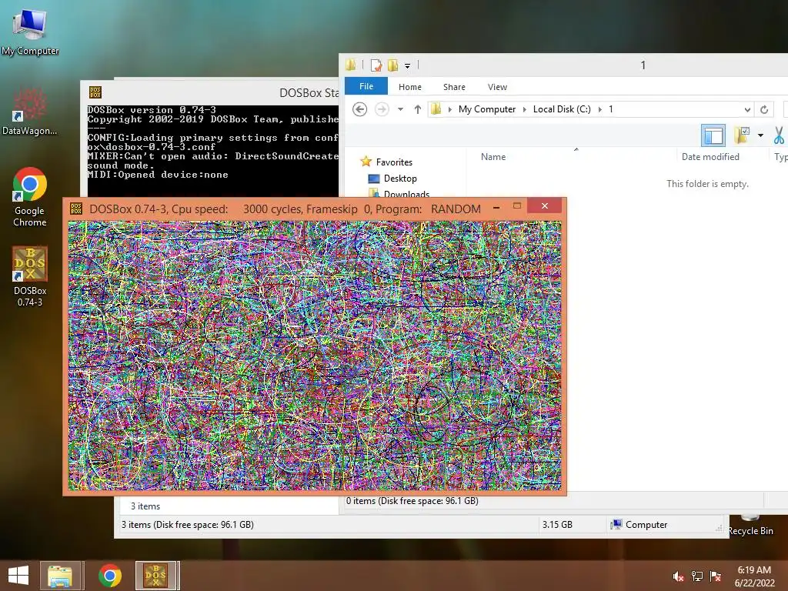Open the DataWagon desktop shortcut
This screenshot has width=788, height=591.
click(x=30, y=112)
